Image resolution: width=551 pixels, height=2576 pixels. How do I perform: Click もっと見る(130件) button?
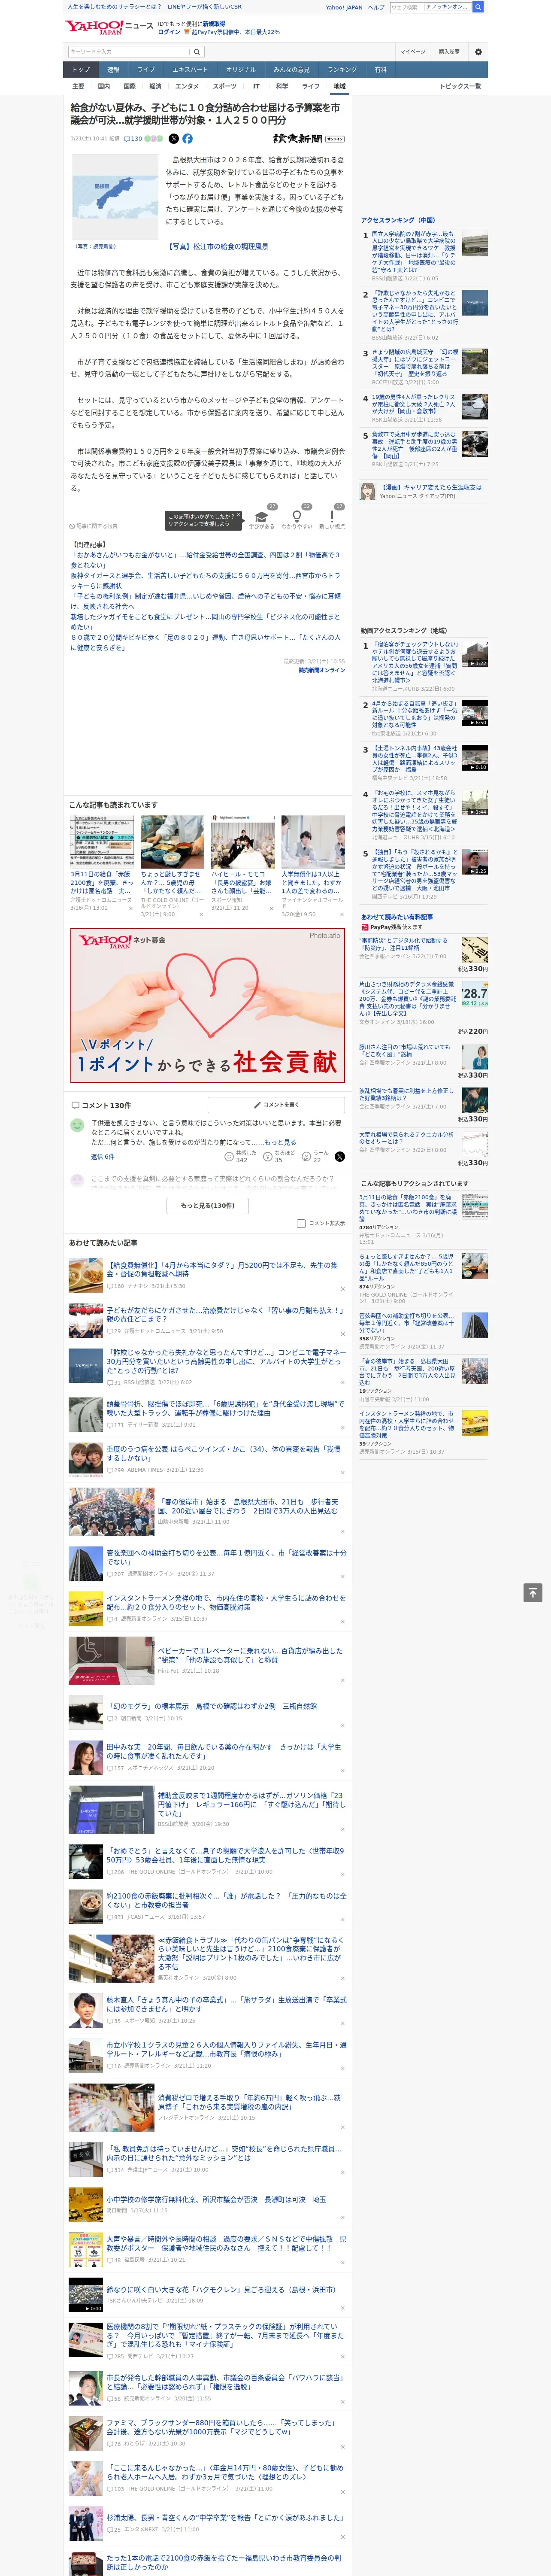point(208,1205)
